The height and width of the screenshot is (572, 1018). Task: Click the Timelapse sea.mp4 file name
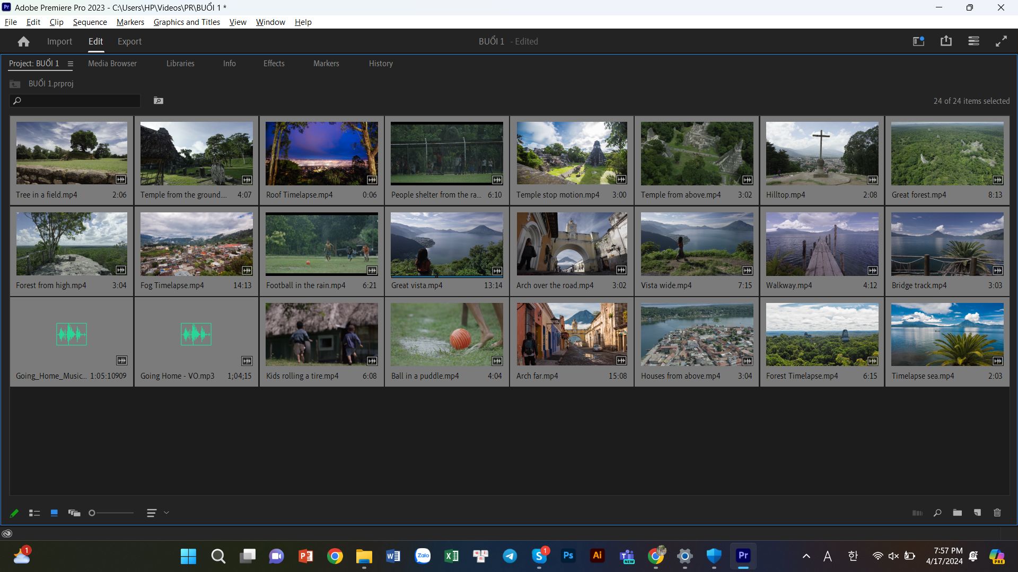point(923,376)
